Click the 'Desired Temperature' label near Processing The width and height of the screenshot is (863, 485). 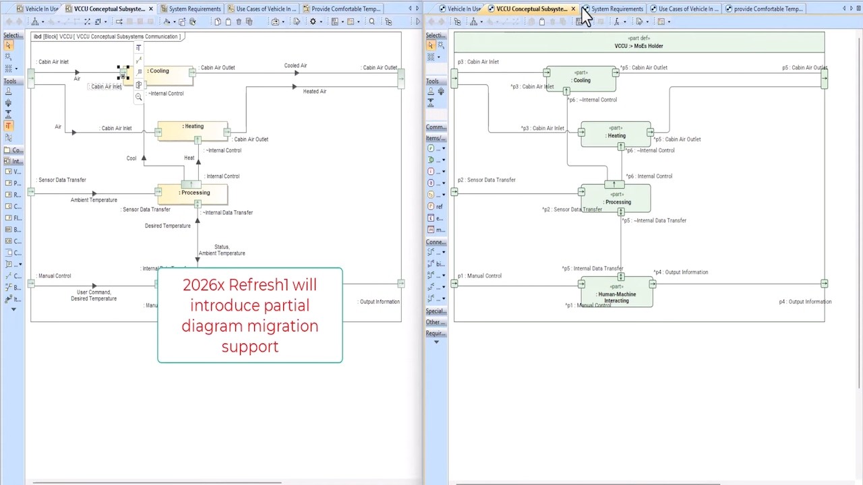168,226
